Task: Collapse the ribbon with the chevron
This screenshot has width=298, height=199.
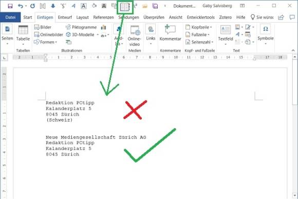Action: pyautogui.click(x=293, y=50)
